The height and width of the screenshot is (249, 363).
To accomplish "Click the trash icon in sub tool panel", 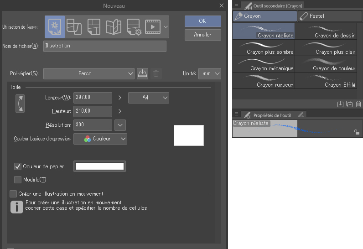I will 358,104.
